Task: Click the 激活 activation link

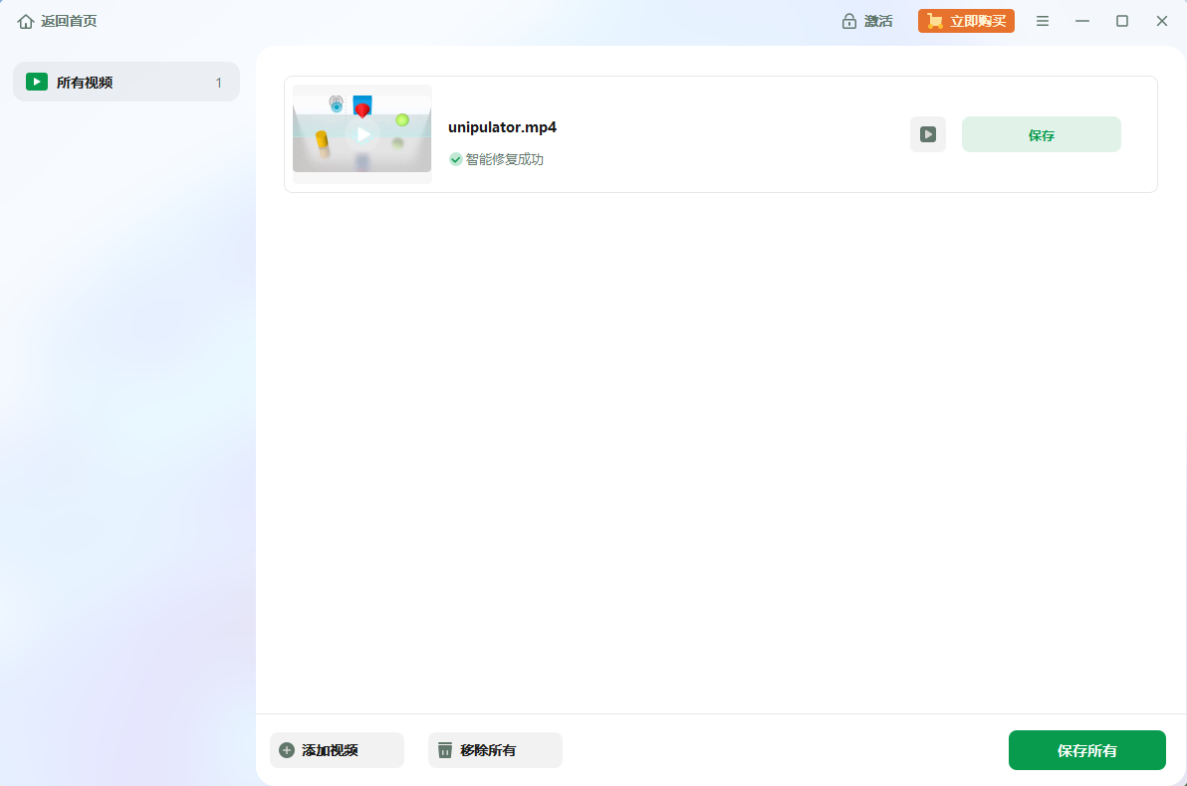Action: (x=878, y=20)
